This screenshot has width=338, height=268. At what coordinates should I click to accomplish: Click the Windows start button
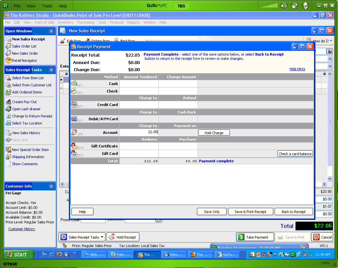pyautogui.click(x=19, y=254)
